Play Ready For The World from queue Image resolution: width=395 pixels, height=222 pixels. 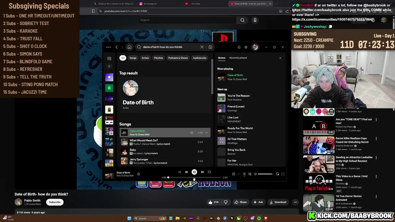(x=250, y=130)
